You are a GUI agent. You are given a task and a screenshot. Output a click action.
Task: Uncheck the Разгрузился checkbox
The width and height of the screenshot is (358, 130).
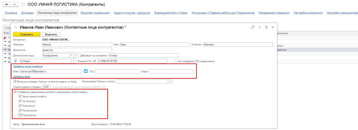(x=20, y=115)
